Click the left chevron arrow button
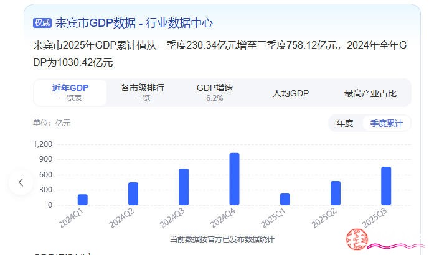Image resolution: width=429 pixels, height=255 pixels. [x=21, y=182]
